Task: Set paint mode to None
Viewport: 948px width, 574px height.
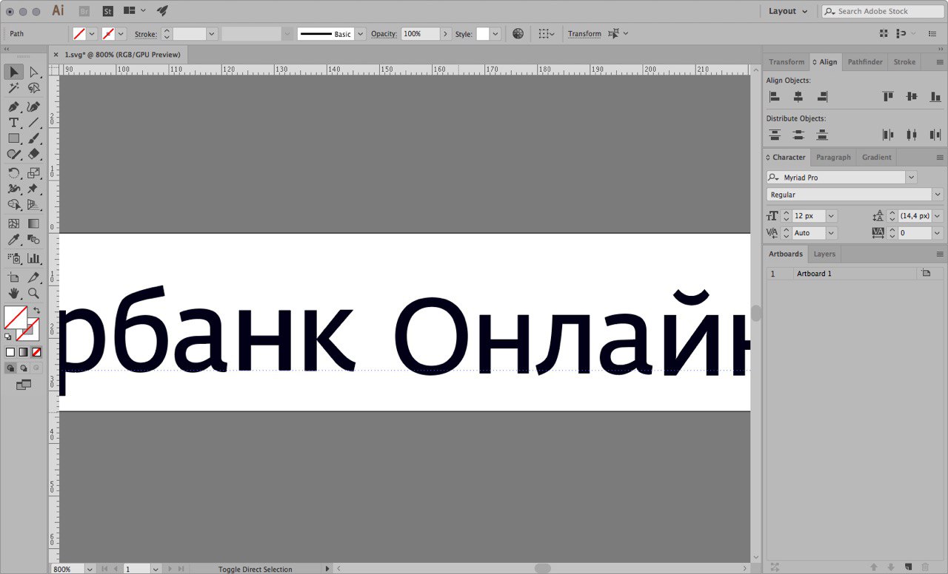Action: click(36, 352)
